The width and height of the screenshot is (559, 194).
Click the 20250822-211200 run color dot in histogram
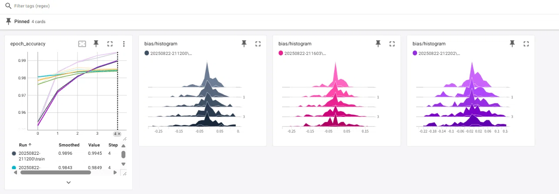146,53
